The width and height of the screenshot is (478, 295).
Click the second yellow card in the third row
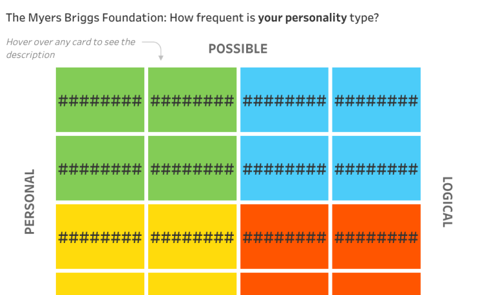[x=192, y=237]
